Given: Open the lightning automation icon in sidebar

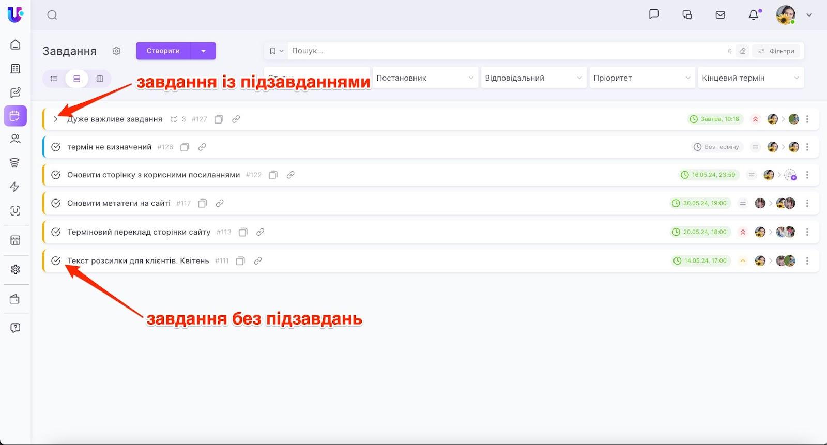Looking at the screenshot, I should pyautogui.click(x=15, y=187).
